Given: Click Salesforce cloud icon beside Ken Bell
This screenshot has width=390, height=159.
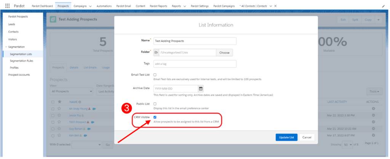Looking at the screenshot, I should 85,136.
